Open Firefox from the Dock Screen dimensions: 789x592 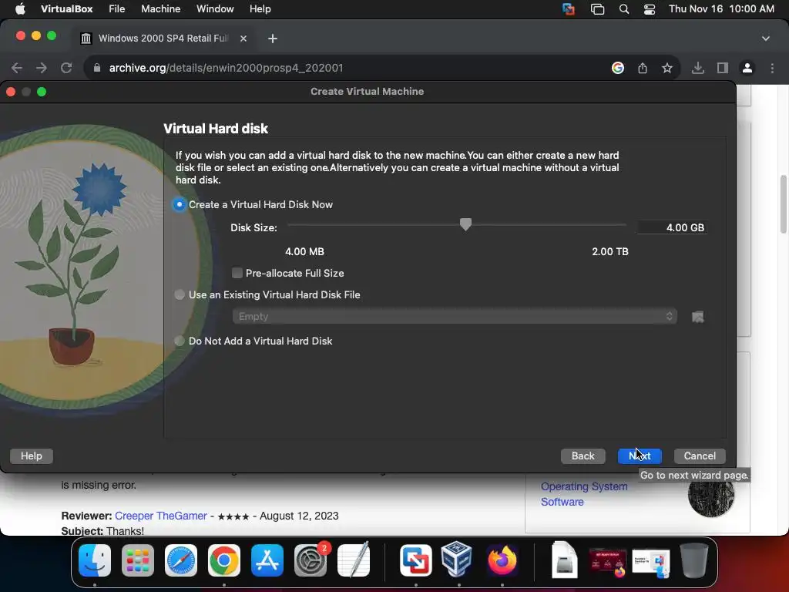click(502, 560)
